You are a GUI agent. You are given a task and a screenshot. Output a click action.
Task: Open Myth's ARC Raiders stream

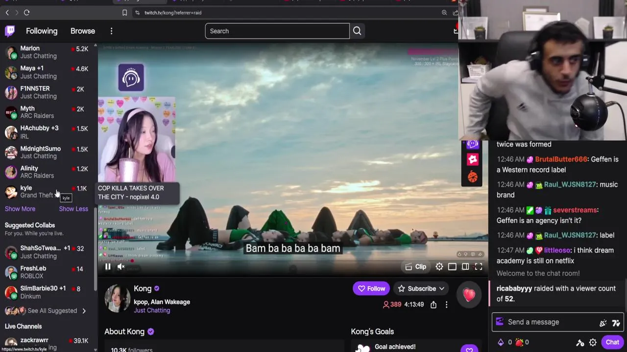pyautogui.click(x=47, y=112)
